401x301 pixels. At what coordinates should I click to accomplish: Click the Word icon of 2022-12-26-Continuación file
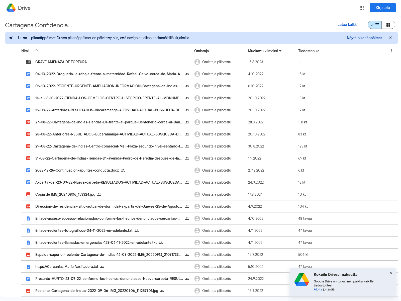point(28,170)
